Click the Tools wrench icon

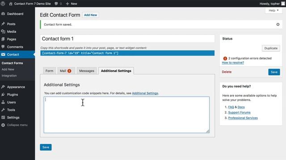click(x=3, y=110)
